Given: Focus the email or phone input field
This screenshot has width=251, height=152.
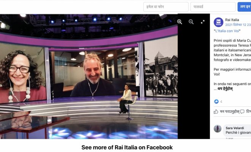Looking at the screenshot, I should (x=166, y=7).
